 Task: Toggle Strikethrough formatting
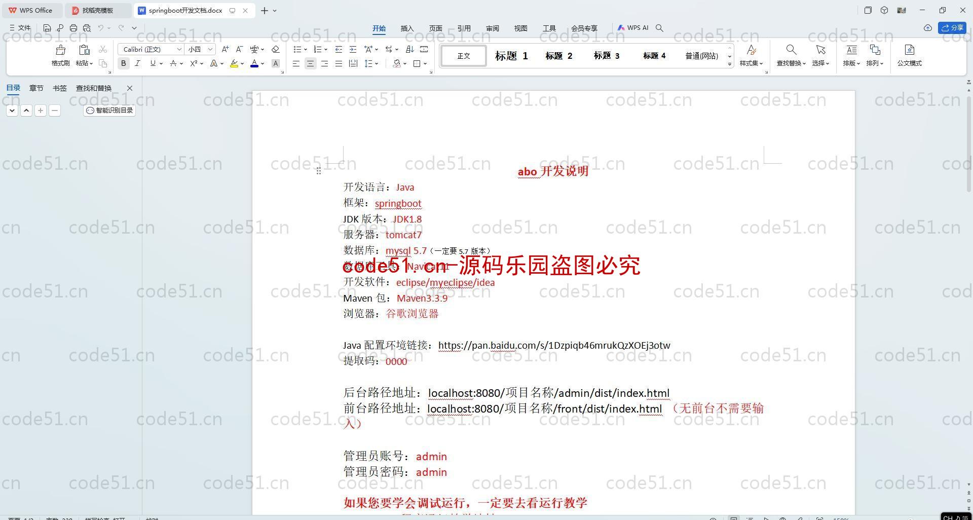click(x=173, y=63)
